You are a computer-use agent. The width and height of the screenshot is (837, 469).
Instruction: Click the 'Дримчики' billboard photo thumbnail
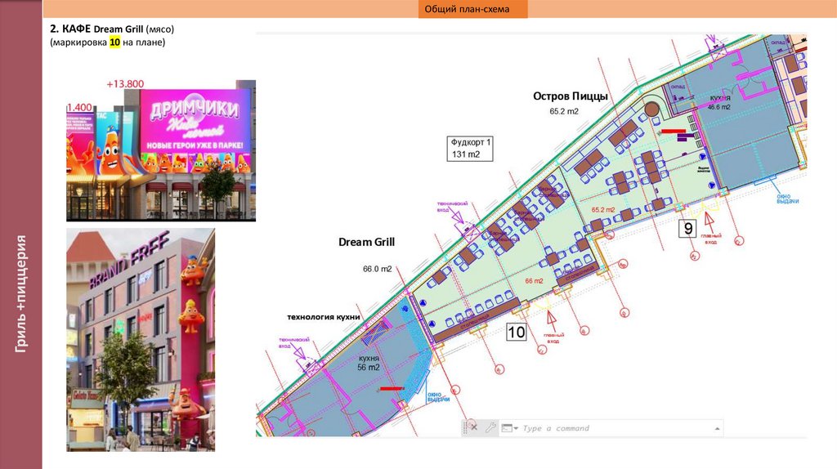tap(161, 150)
